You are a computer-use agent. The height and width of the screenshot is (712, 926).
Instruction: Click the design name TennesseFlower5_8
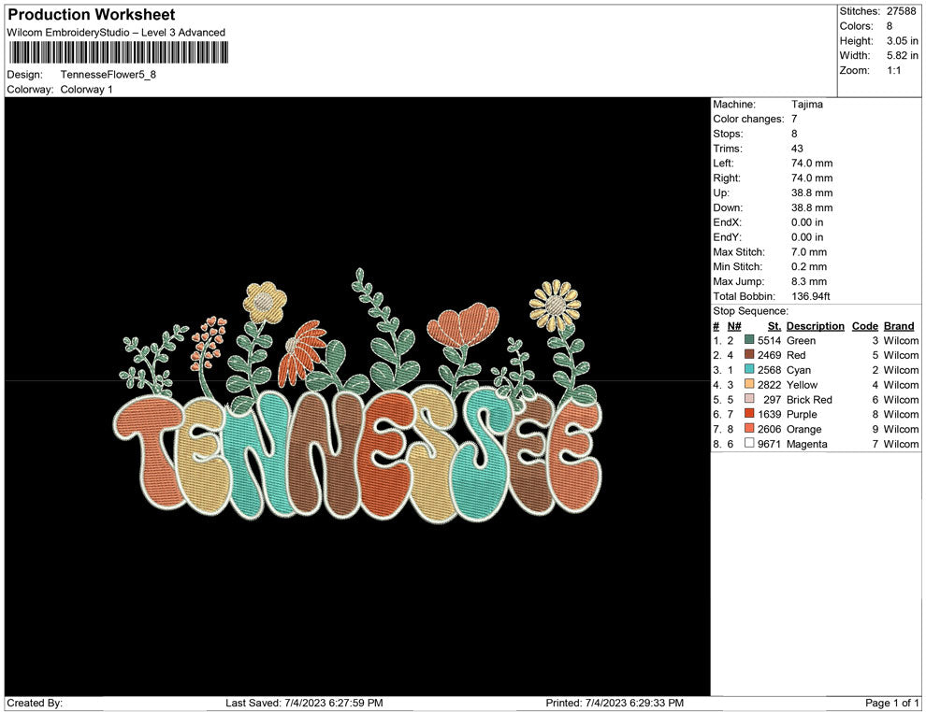[108, 75]
